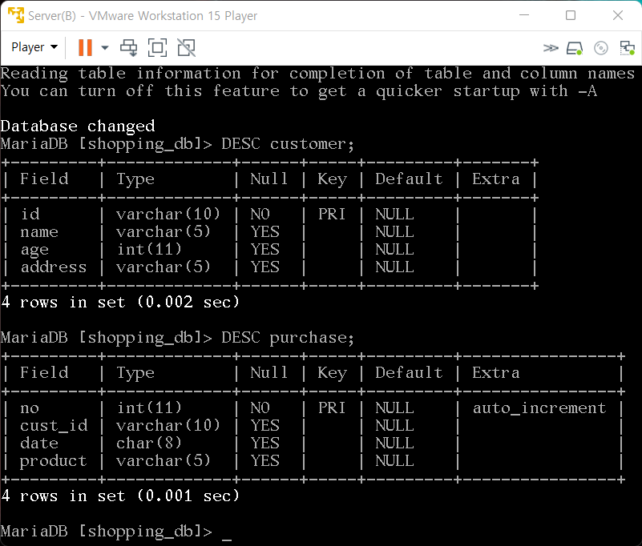Expand the hidden devices chevron
Viewport: 642px width, 546px height.
551,48
